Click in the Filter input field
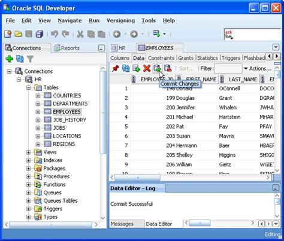The height and width of the screenshot is (241, 284). coord(228,69)
